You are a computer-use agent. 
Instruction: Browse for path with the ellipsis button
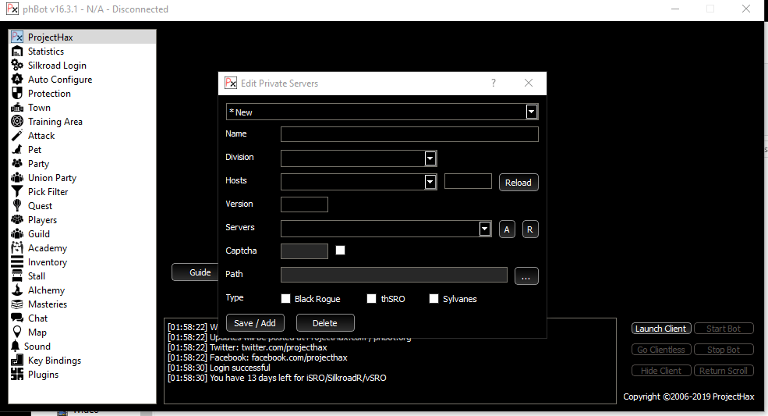526,276
